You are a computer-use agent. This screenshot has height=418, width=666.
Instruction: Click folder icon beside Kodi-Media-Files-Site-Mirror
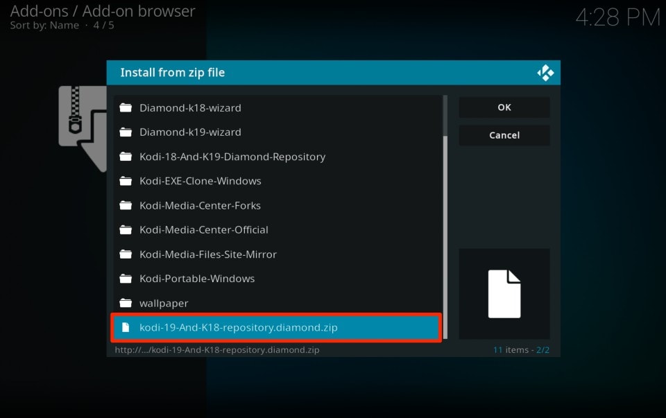tap(126, 254)
